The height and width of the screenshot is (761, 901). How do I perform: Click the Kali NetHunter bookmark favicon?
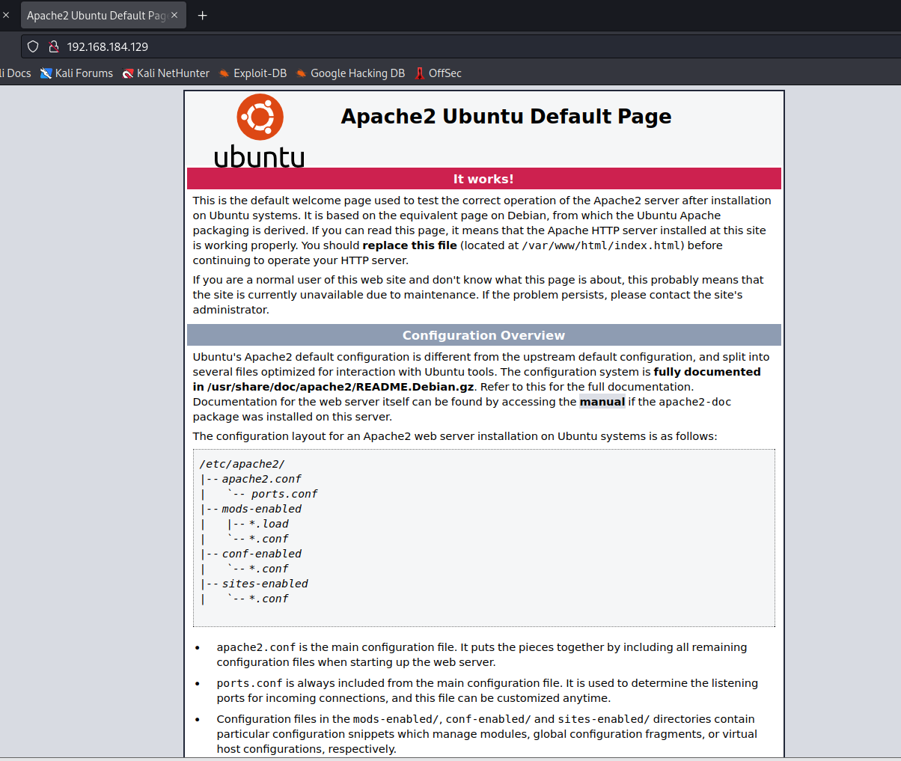tap(128, 73)
